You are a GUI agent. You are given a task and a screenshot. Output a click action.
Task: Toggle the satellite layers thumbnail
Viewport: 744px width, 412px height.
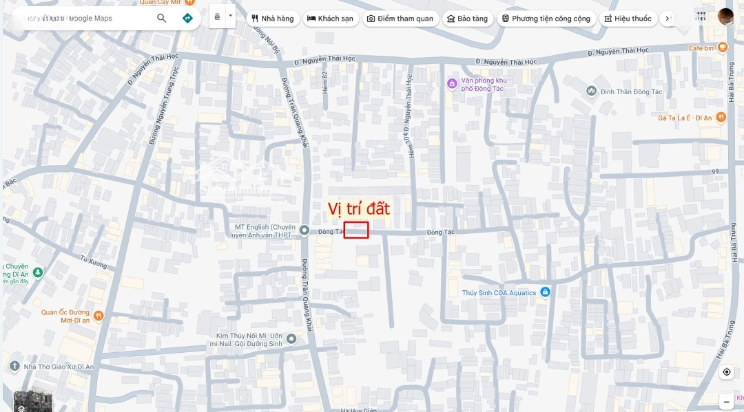click(x=32, y=402)
